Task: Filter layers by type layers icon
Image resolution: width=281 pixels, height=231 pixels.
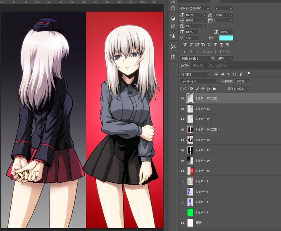Action: pyautogui.click(x=229, y=74)
